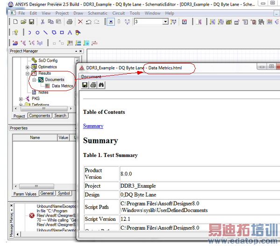
Task: Click the red error icon in messages
Action: point(32,216)
